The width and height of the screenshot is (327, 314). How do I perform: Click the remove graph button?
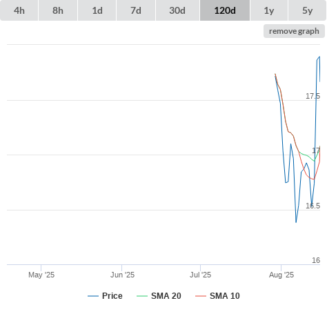294,31
